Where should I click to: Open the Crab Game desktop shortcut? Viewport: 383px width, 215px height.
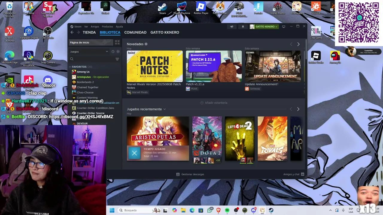(316, 33)
